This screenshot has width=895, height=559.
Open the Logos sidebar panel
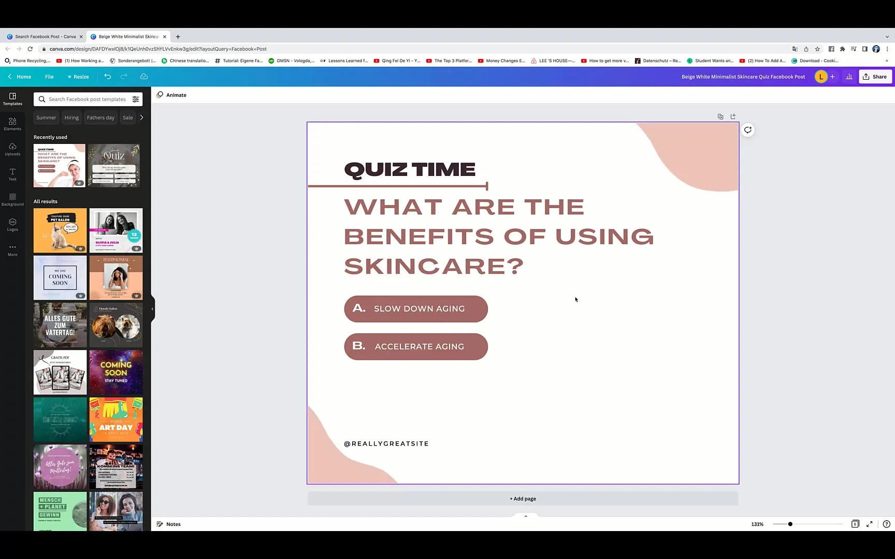point(12,225)
